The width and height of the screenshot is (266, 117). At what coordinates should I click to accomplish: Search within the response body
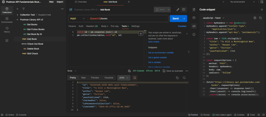click(x=184, y=78)
